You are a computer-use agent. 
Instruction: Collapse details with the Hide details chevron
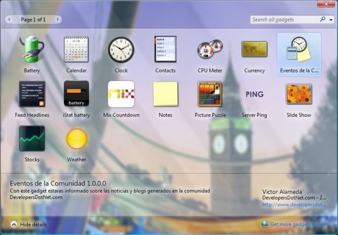pos(14,225)
